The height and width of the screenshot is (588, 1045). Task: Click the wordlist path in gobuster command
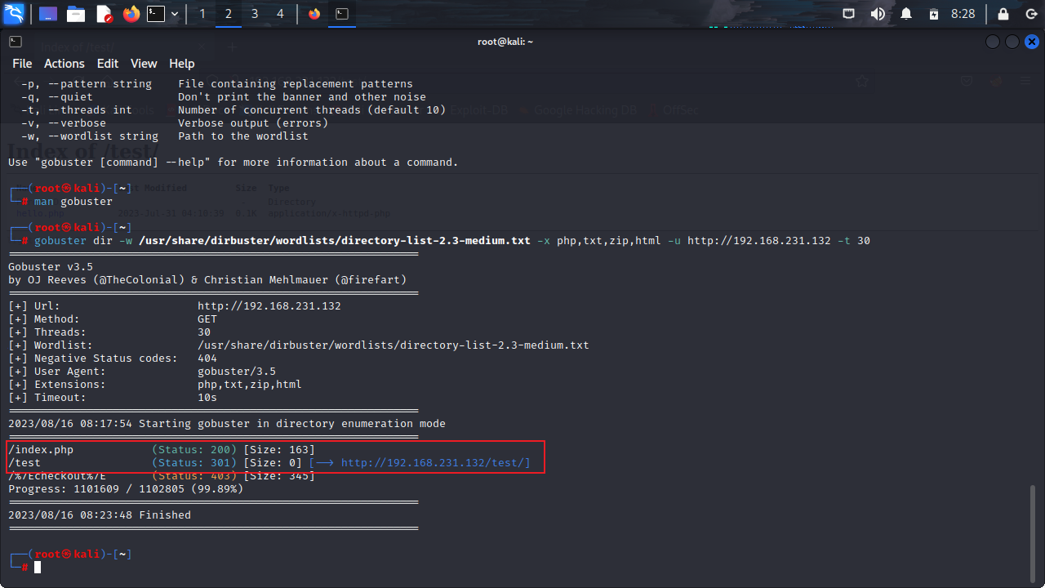point(335,241)
